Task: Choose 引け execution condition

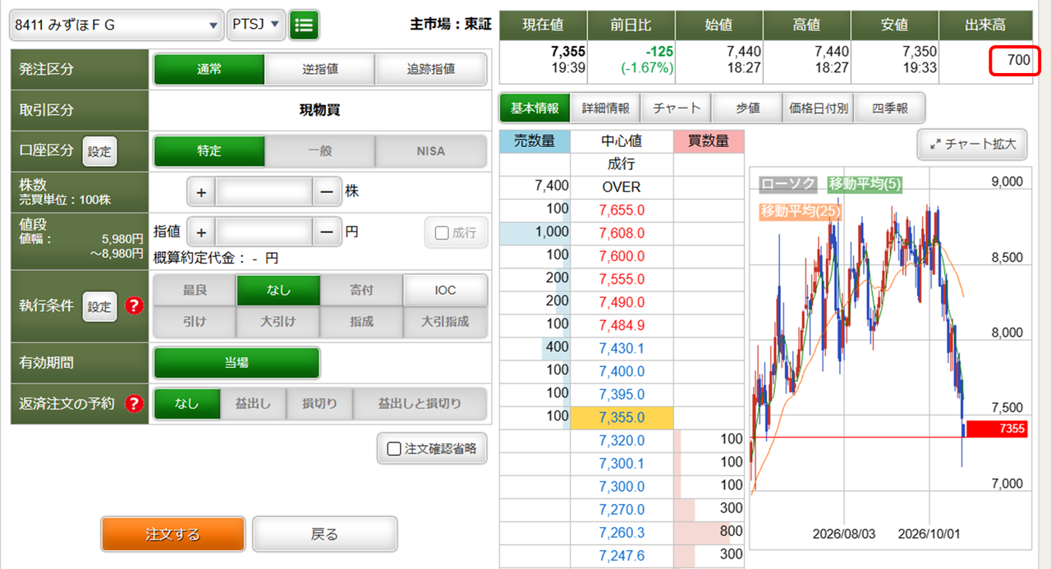Action: (x=195, y=321)
